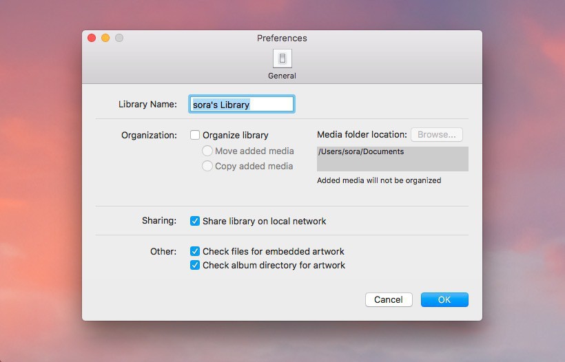Click the Cancel button

coord(389,300)
